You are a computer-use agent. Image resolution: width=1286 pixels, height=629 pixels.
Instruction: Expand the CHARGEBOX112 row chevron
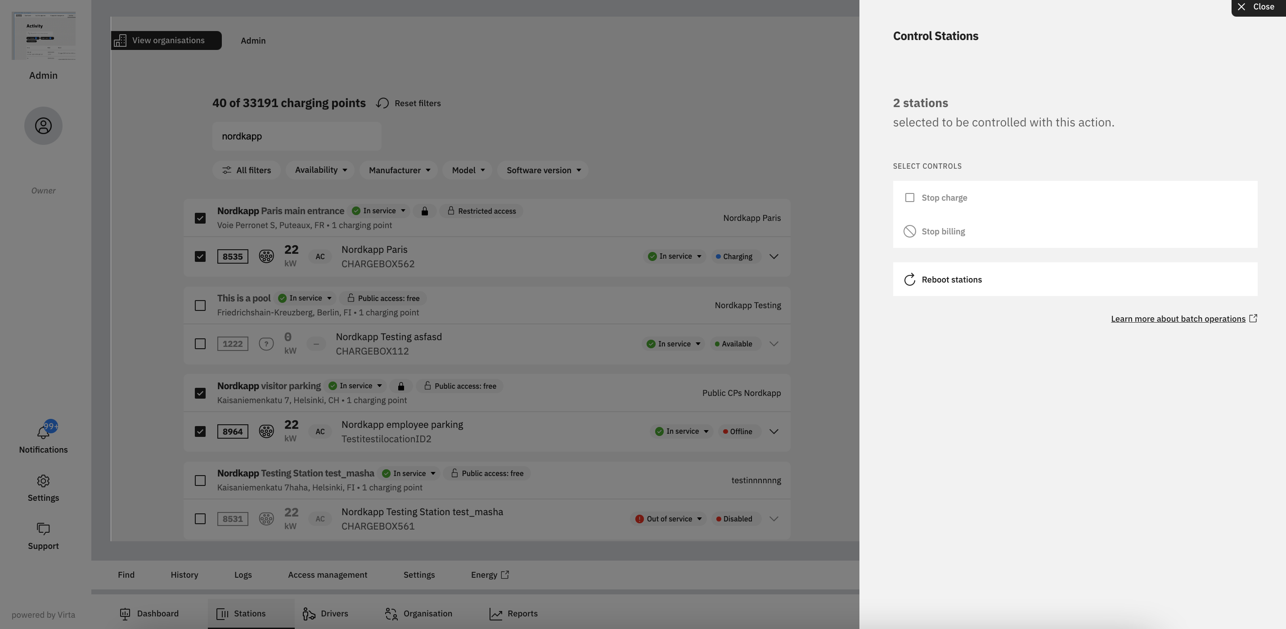click(774, 344)
